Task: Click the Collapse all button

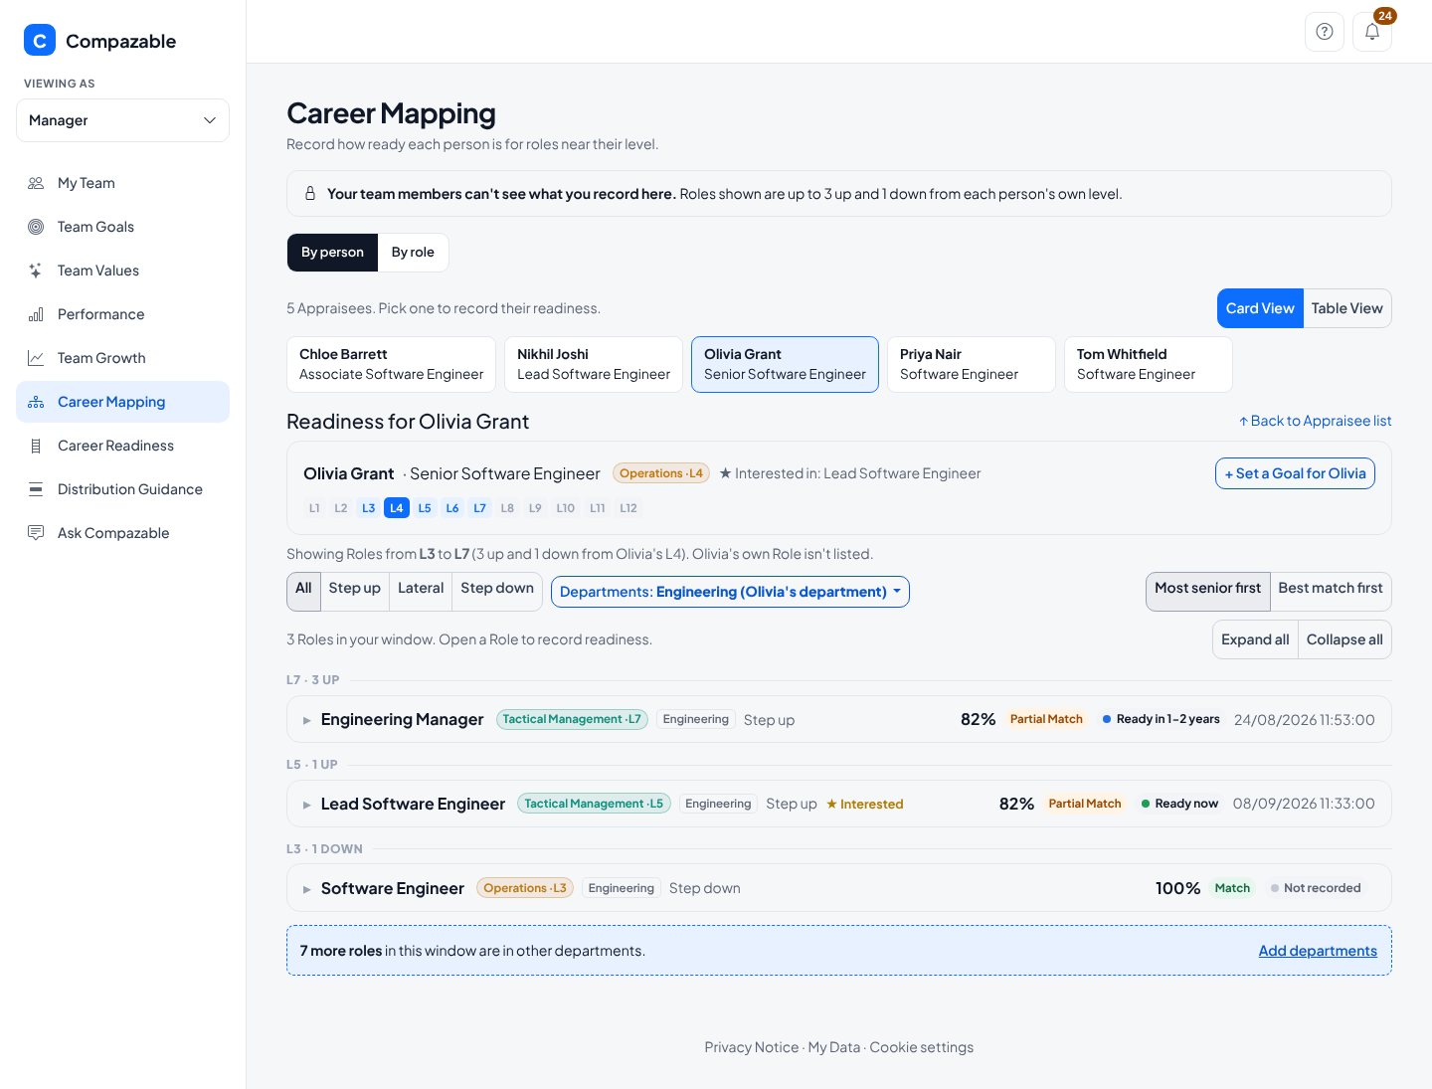Action: pyautogui.click(x=1344, y=639)
